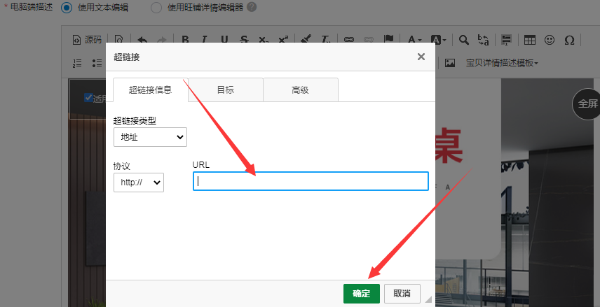This screenshot has height=307, width=600.
Task: Click the Underline formatting icon
Action: pos(224,40)
